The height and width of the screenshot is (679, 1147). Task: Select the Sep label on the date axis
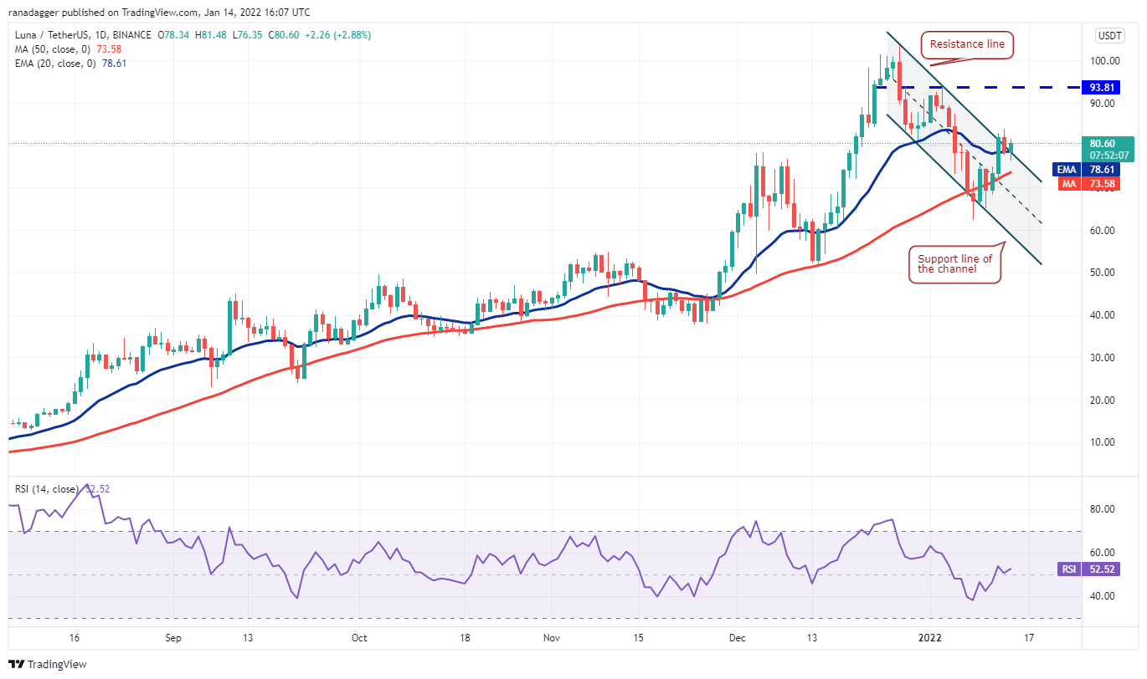pyautogui.click(x=172, y=637)
